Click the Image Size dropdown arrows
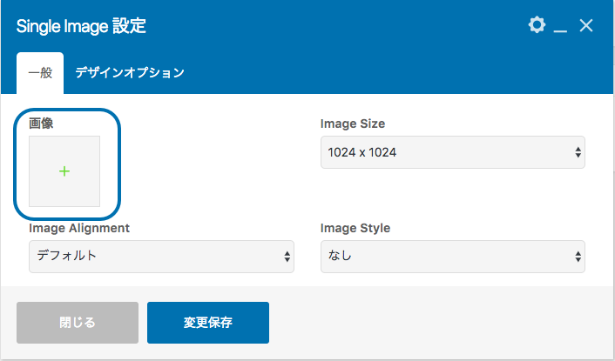Image resolution: width=615 pixels, height=361 pixels. [x=578, y=152]
